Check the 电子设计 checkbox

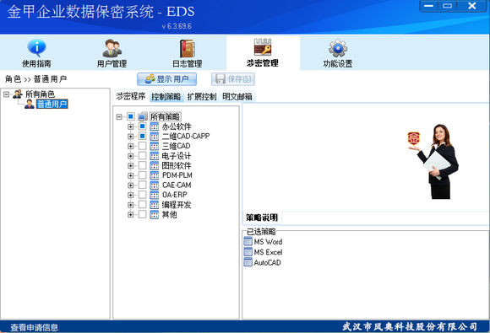coord(142,156)
